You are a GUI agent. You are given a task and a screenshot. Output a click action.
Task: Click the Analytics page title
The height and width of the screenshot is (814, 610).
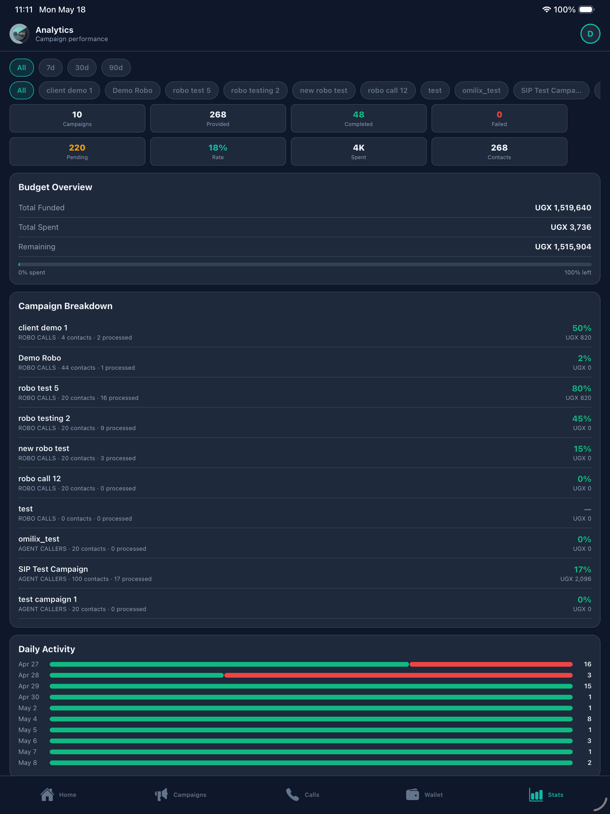pos(54,30)
